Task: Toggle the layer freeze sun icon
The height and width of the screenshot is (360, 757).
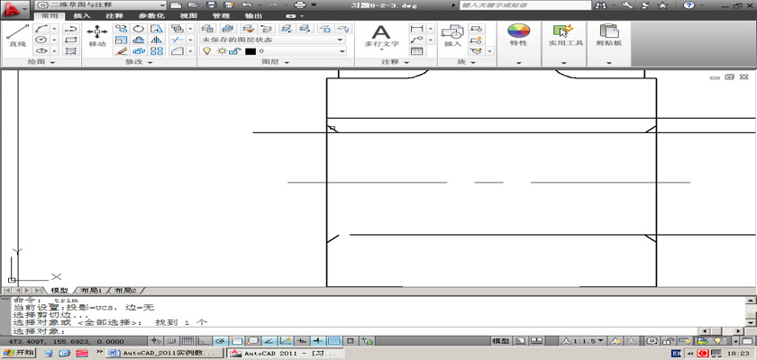Action: point(221,51)
